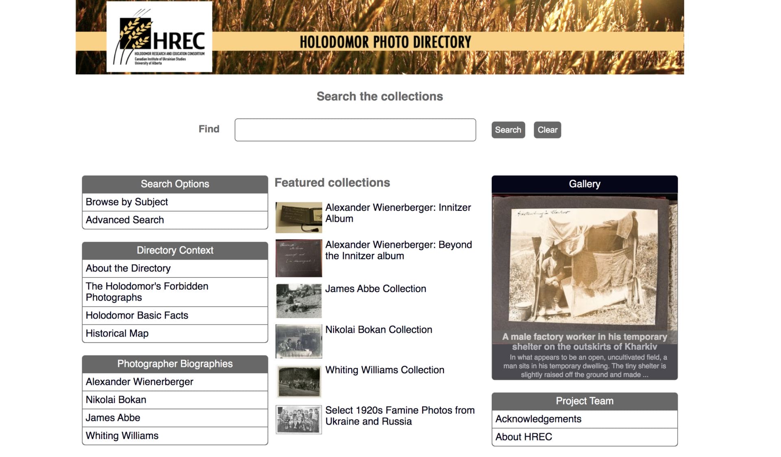Open the Acknowledgements page
Viewport: 781px width, 457px height.
539,418
